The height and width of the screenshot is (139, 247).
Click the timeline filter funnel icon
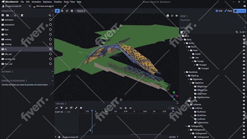[61, 108]
